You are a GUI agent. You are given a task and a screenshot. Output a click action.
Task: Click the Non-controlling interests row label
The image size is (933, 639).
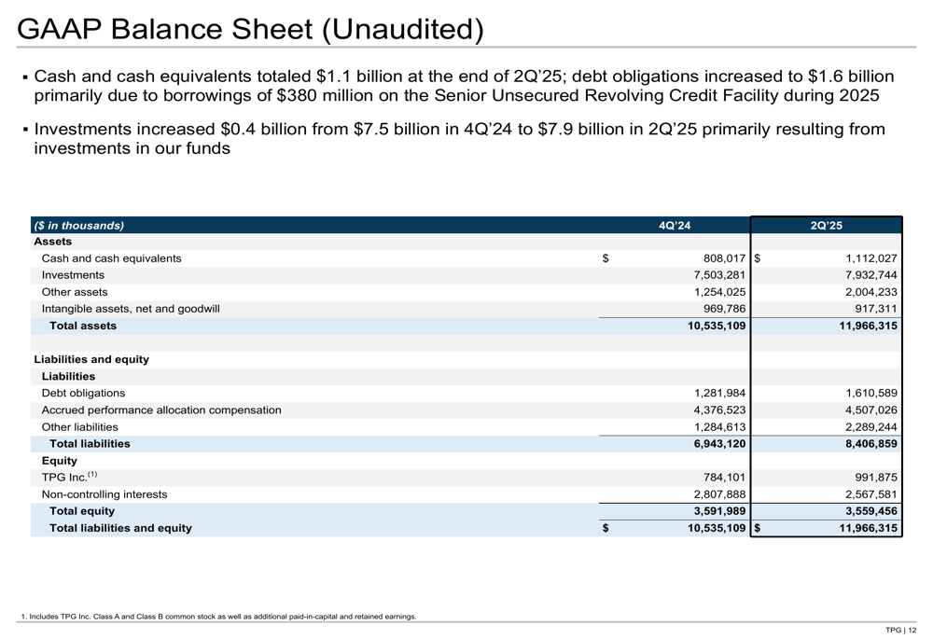[104, 494]
